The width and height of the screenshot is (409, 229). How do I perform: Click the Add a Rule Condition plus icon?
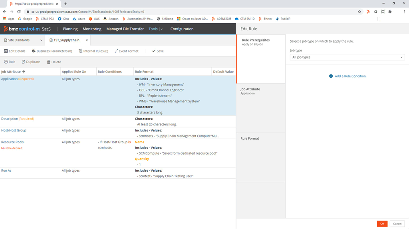(331, 76)
